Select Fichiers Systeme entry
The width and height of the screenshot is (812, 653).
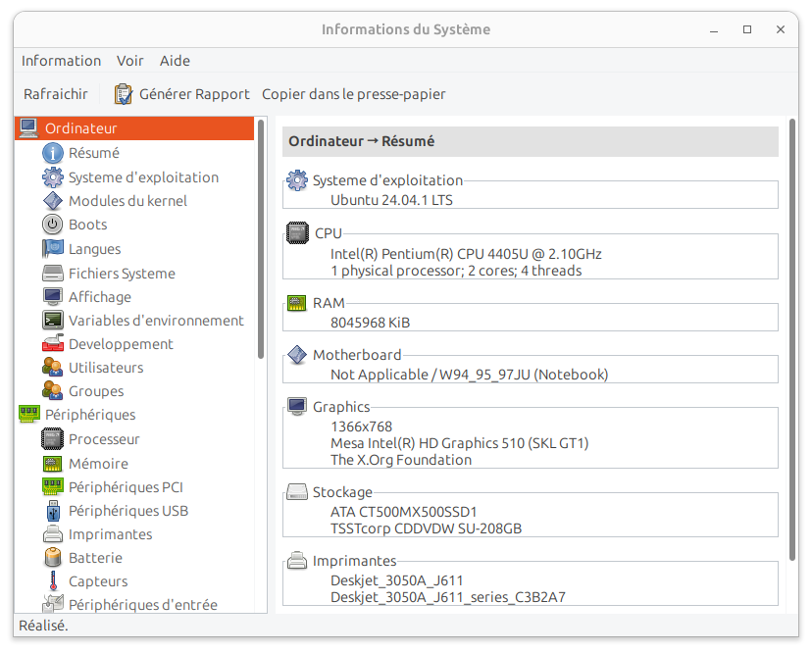122,273
